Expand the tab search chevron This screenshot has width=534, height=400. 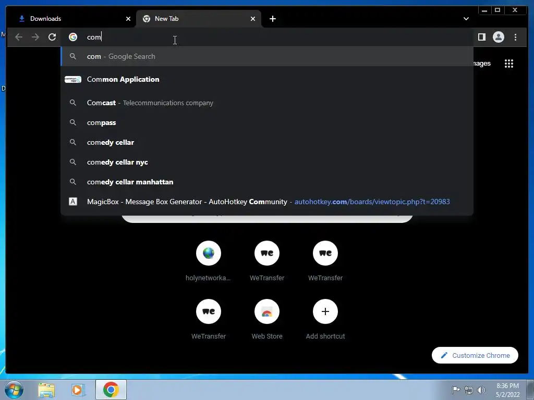(466, 19)
